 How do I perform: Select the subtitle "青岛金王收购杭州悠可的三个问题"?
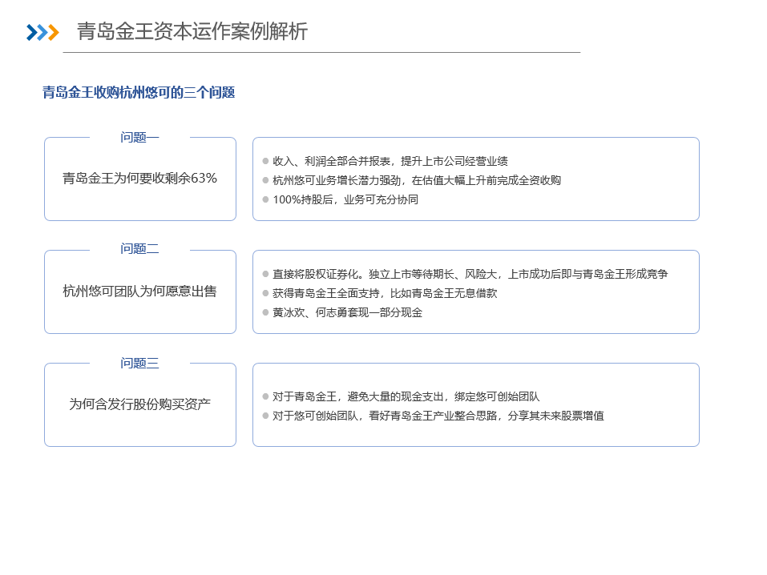click(139, 92)
